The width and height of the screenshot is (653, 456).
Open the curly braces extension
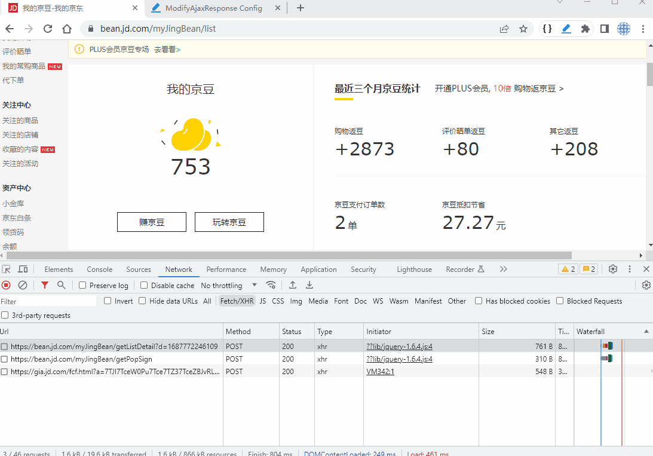click(547, 29)
